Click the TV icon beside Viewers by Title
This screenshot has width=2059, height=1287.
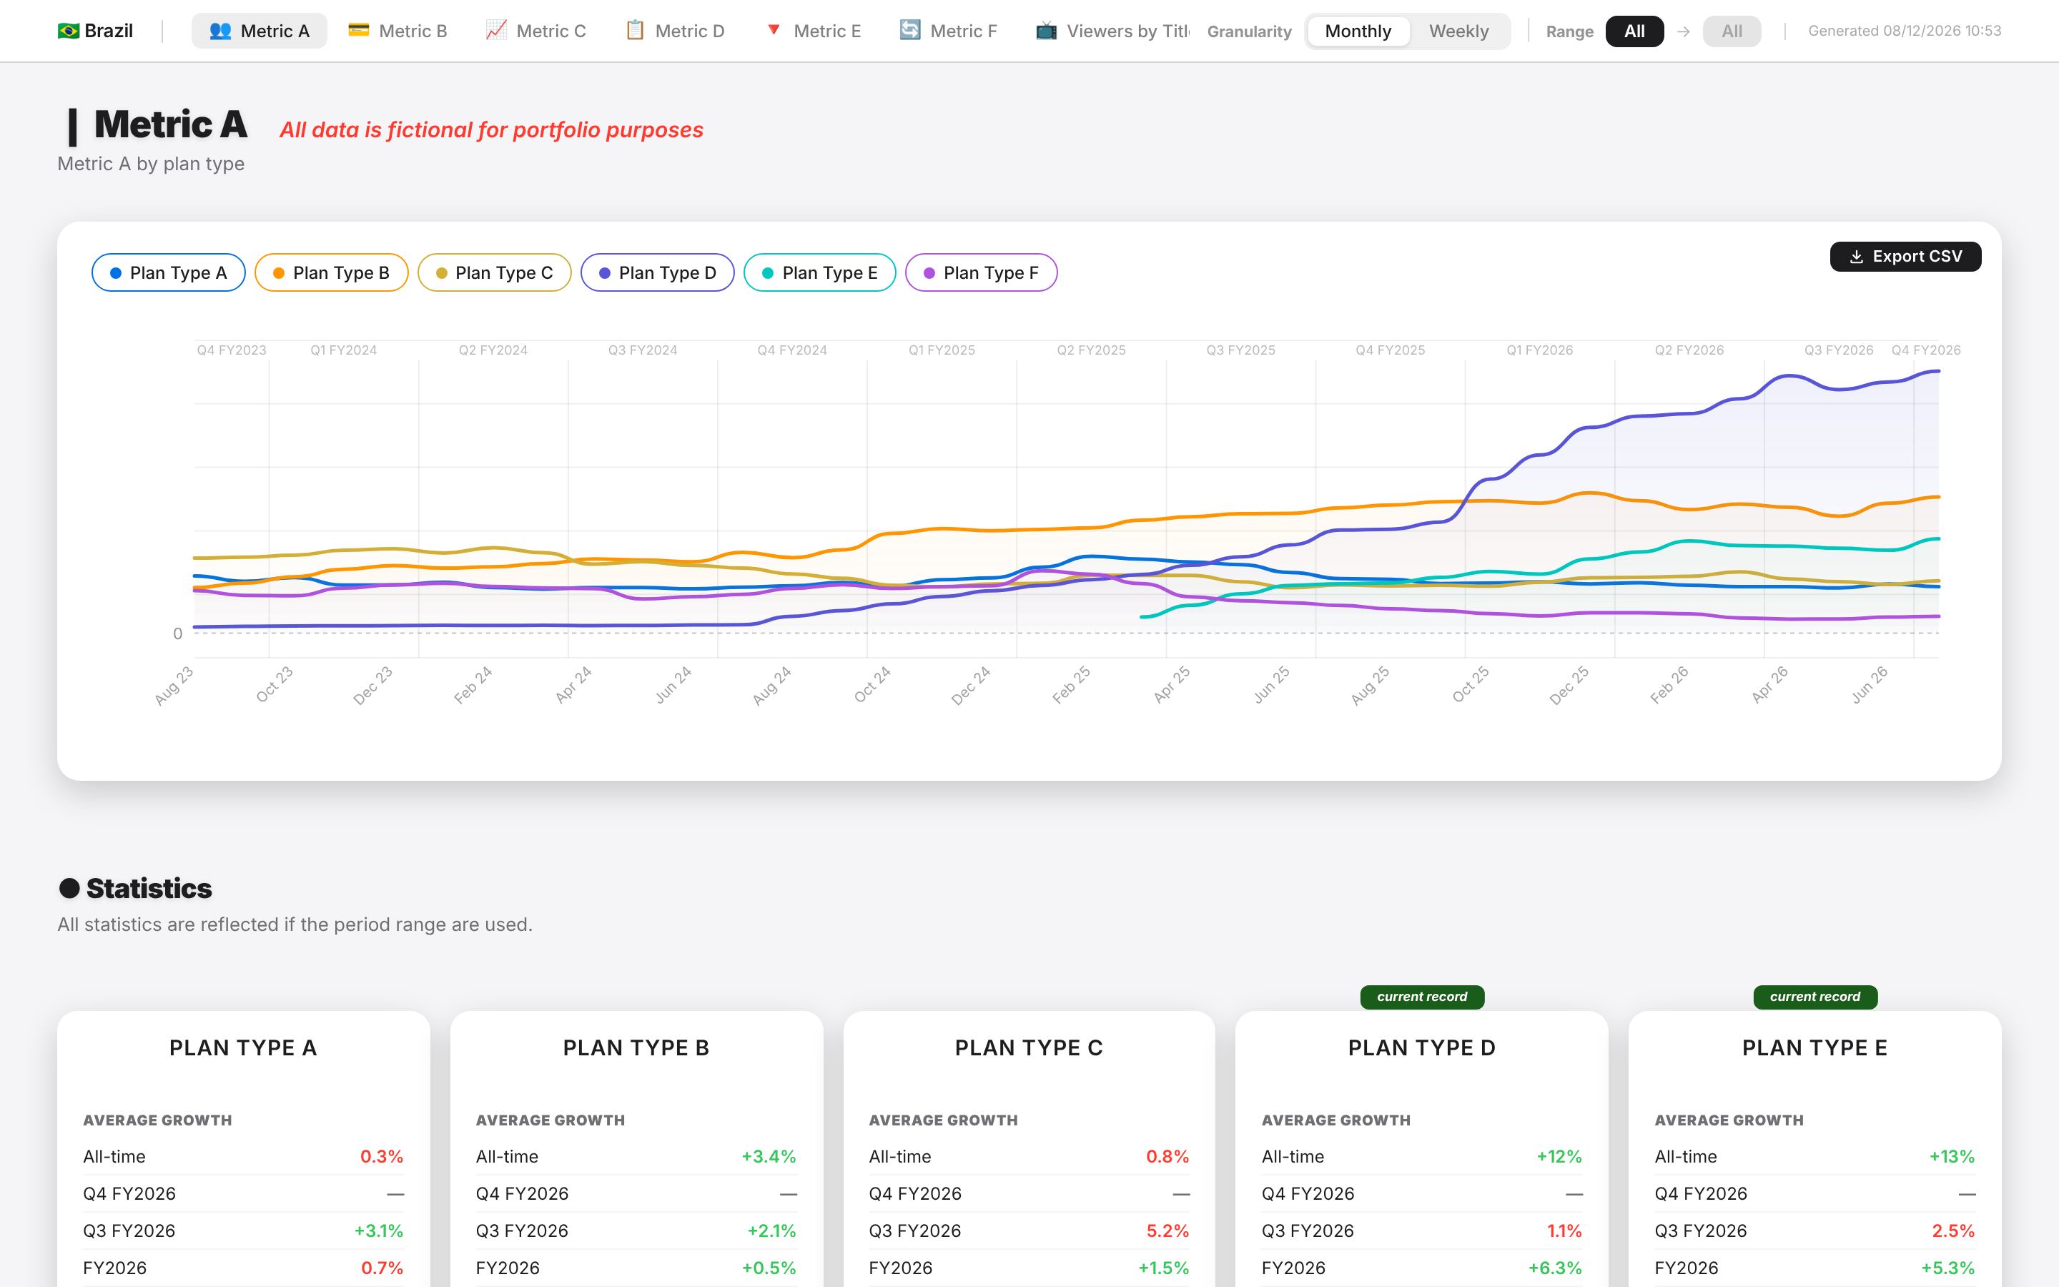(1047, 31)
